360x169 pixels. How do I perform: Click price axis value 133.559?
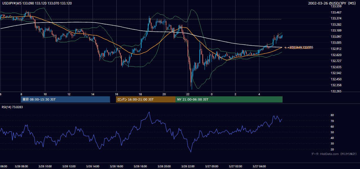coord(336,6)
